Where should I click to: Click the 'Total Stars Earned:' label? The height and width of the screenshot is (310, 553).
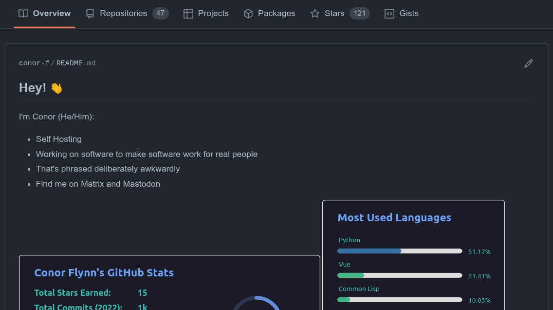(73, 293)
